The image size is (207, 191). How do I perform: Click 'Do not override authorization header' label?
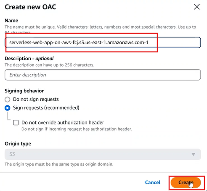[x=63, y=123]
